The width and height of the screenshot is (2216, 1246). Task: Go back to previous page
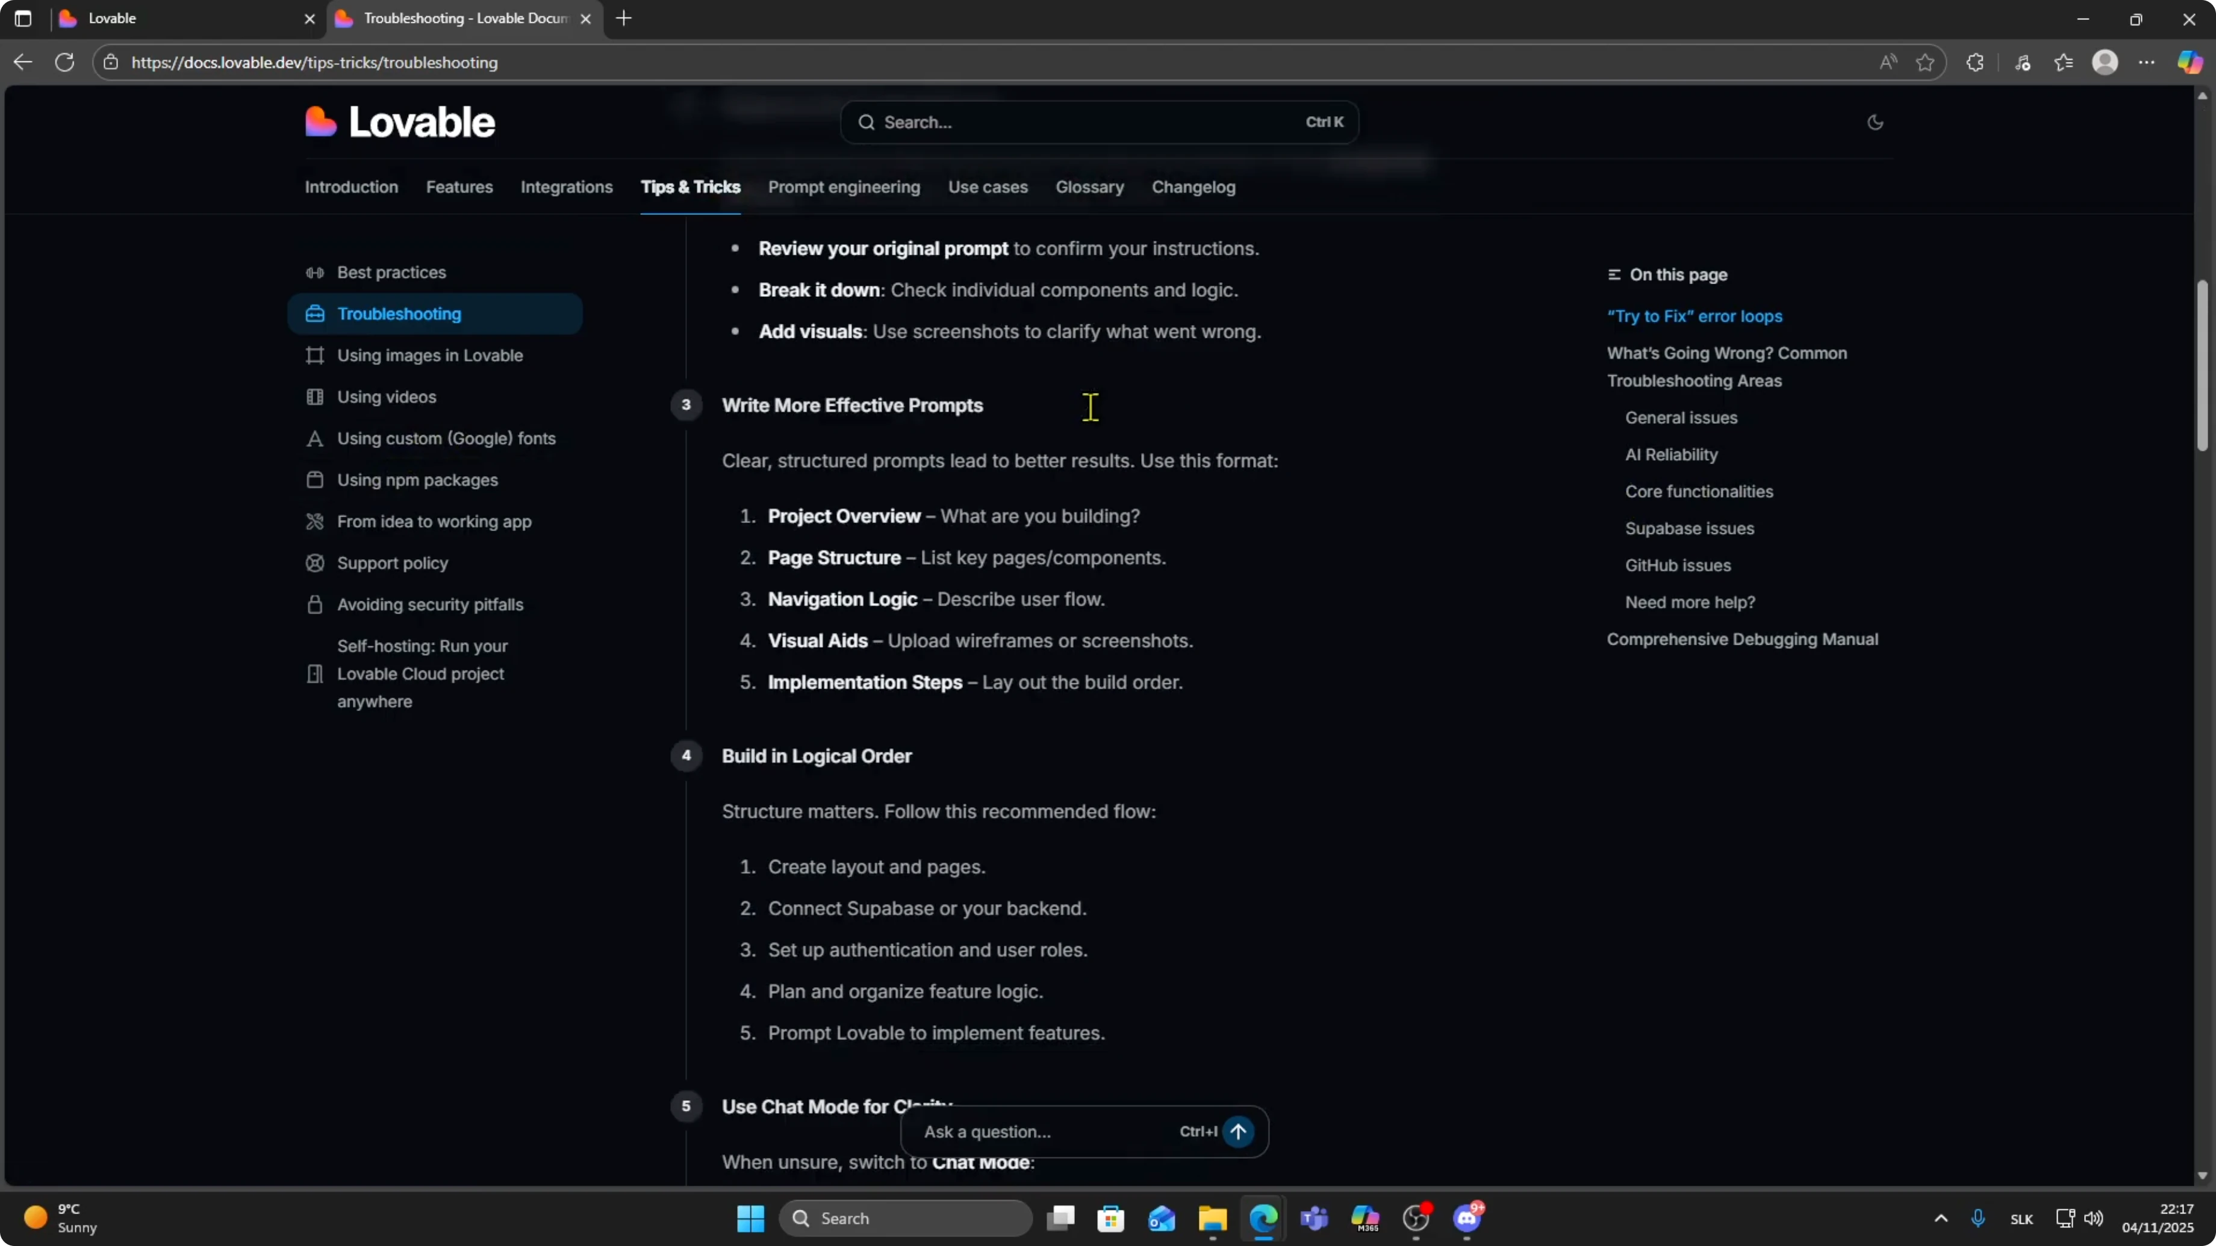[23, 62]
